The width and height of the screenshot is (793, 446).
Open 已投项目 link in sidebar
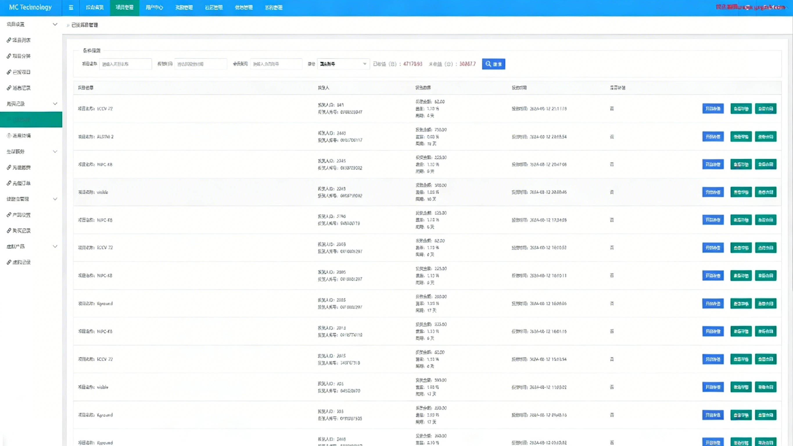pyautogui.click(x=21, y=72)
